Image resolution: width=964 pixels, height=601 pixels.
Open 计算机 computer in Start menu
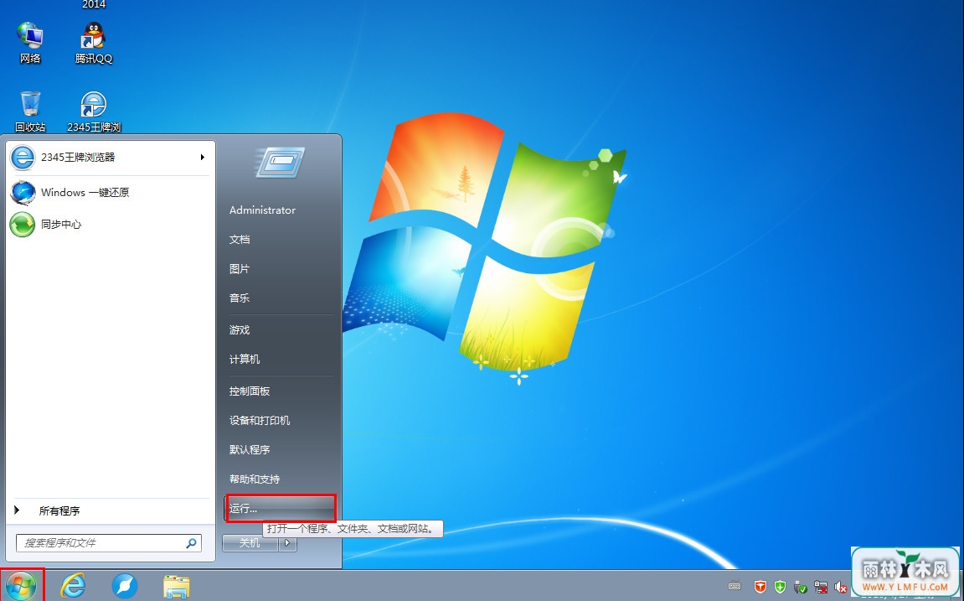pyautogui.click(x=244, y=360)
